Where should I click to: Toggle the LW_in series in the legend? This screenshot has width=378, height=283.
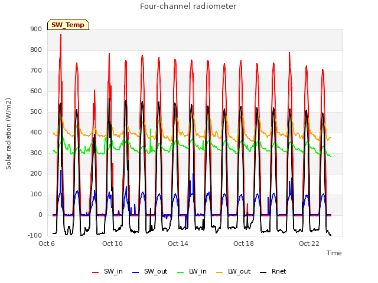pyautogui.click(x=192, y=271)
